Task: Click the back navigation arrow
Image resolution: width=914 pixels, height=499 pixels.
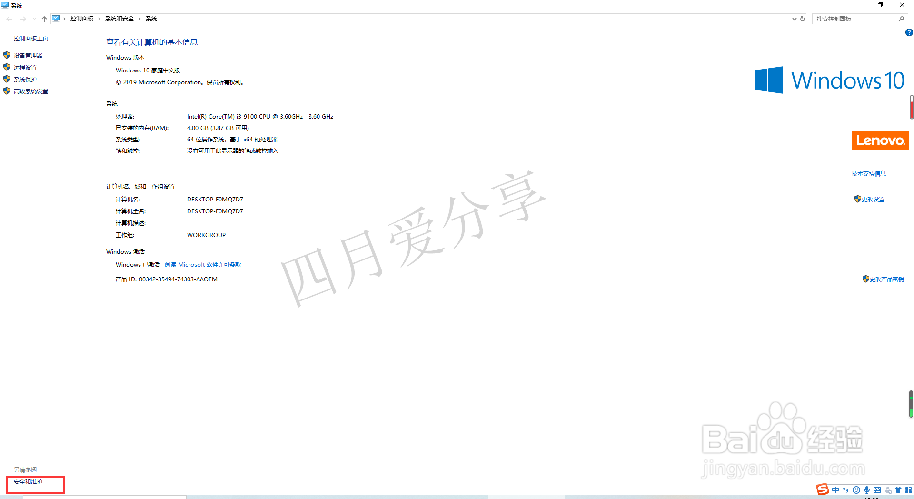Action: coord(10,19)
